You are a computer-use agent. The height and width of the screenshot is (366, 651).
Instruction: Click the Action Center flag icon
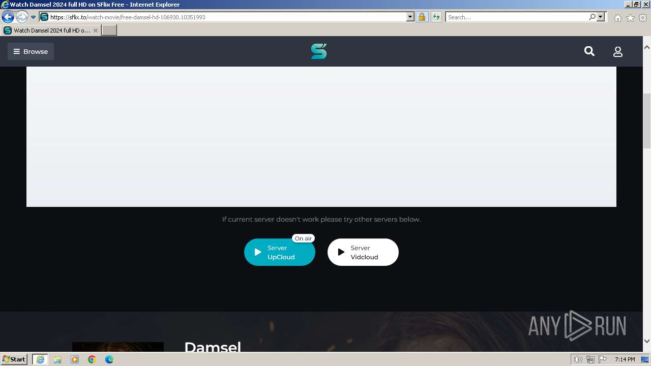[603, 359]
